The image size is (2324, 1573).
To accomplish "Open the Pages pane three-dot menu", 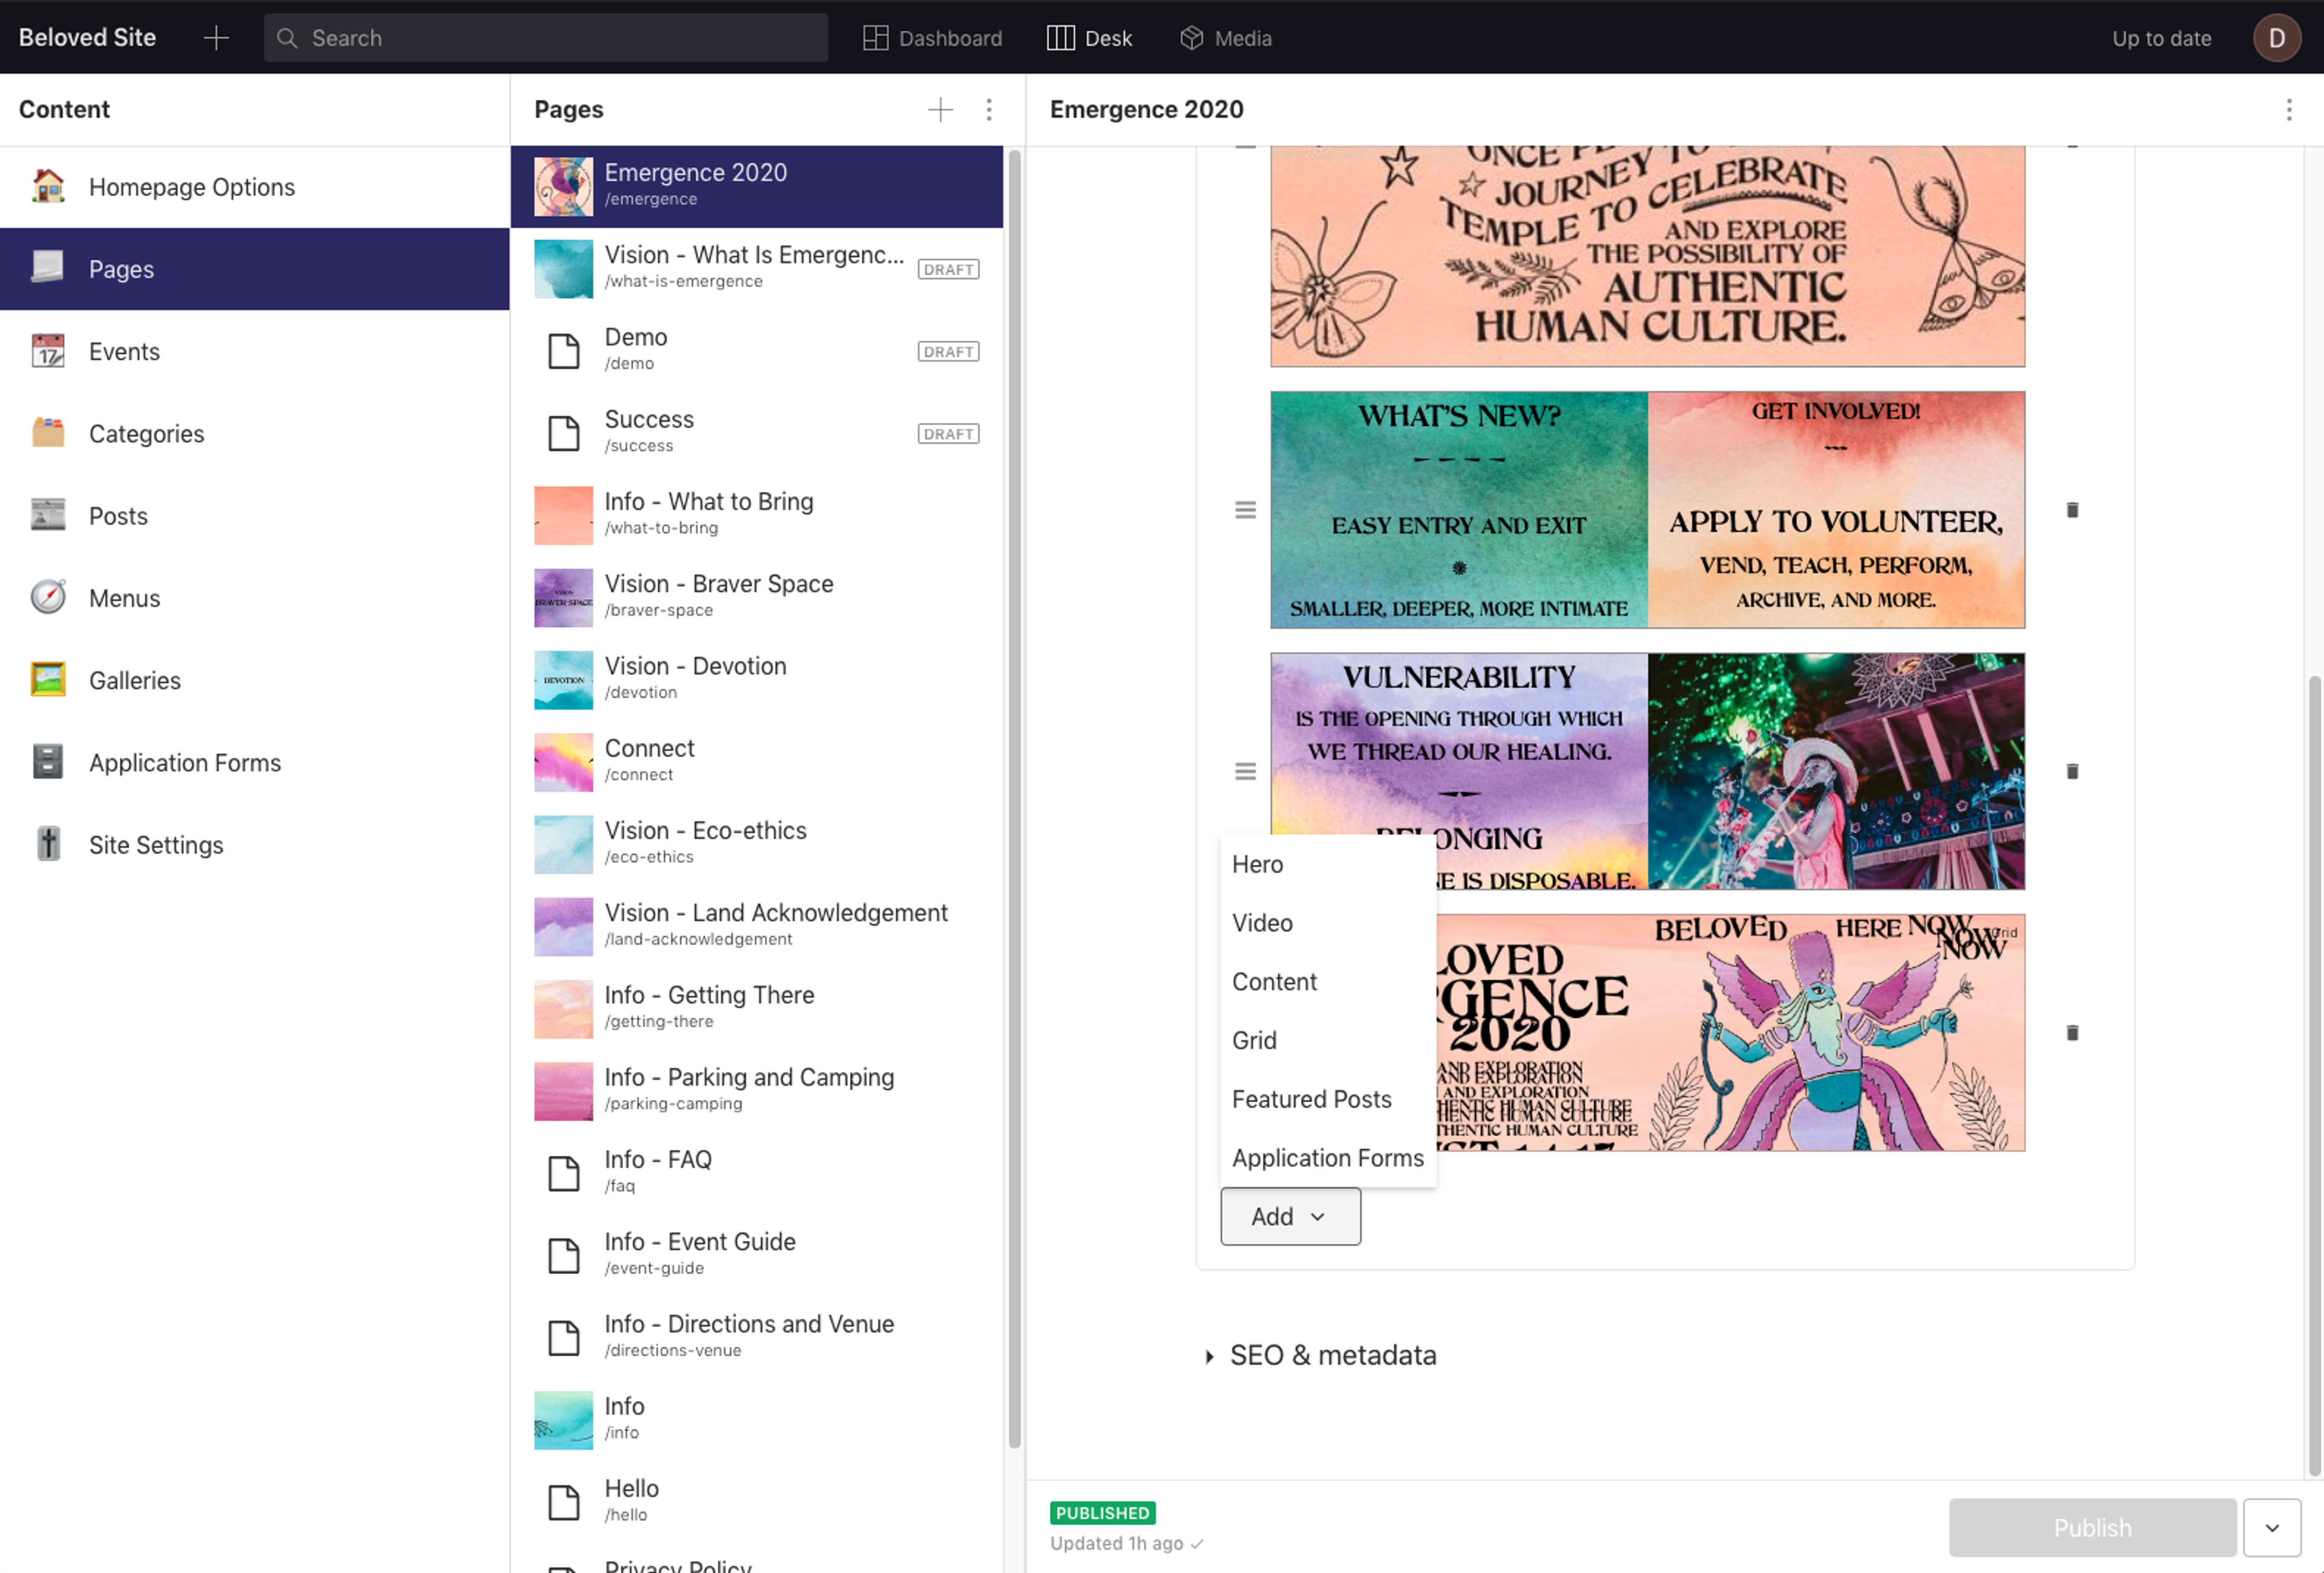I will tap(989, 110).
